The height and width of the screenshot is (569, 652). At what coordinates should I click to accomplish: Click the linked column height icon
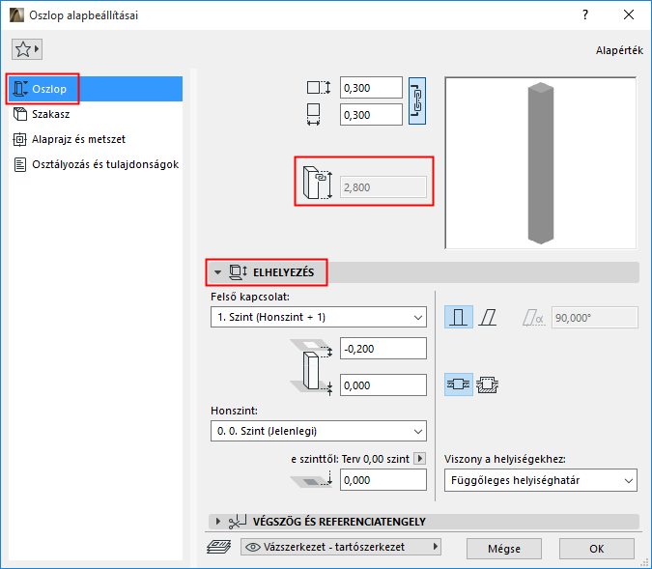pyautogui.click(x=318, y=183)
